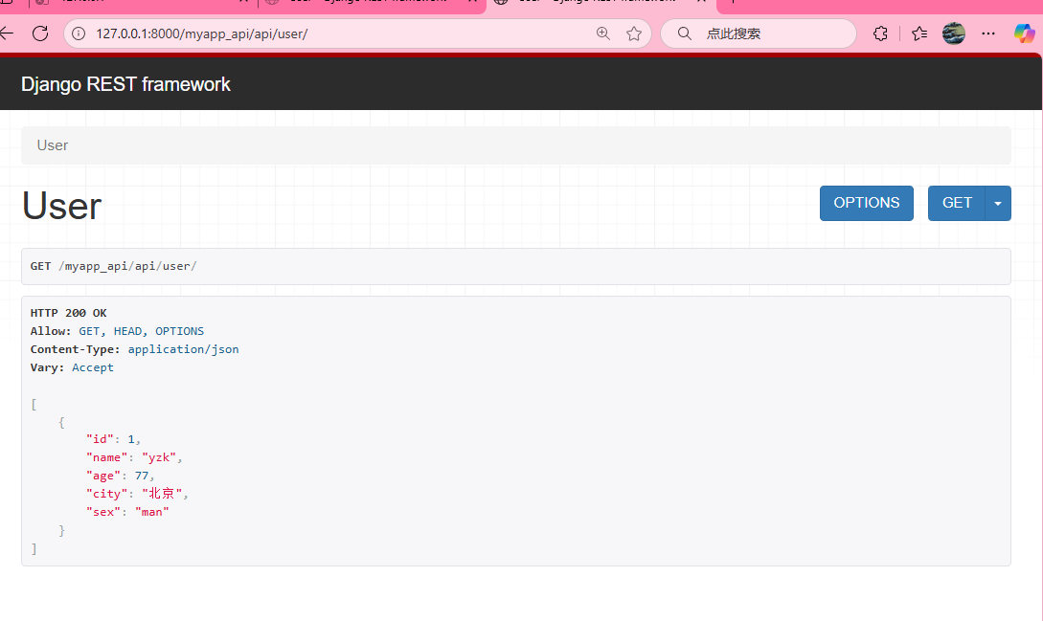Send an OPTIONS request with the OPTIONS button
The width and height of the screenshot is (1043, 621).
click(x=866, y=203)
